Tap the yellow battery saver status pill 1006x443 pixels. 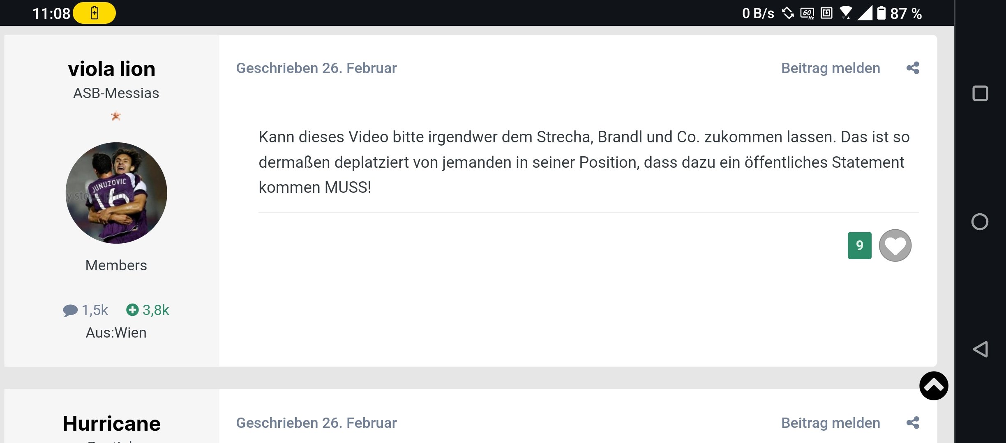tap(94, 13)
